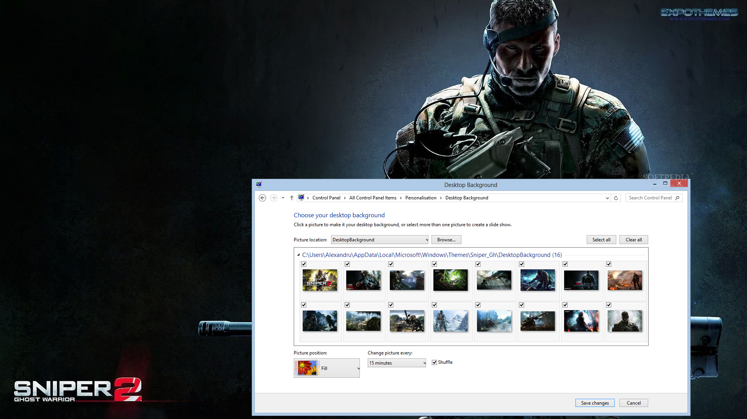The height and width of the screenshot is (419, 747).
Task: Navigate to Personalisation breadcrumb
Action: (x=421, y=198)
